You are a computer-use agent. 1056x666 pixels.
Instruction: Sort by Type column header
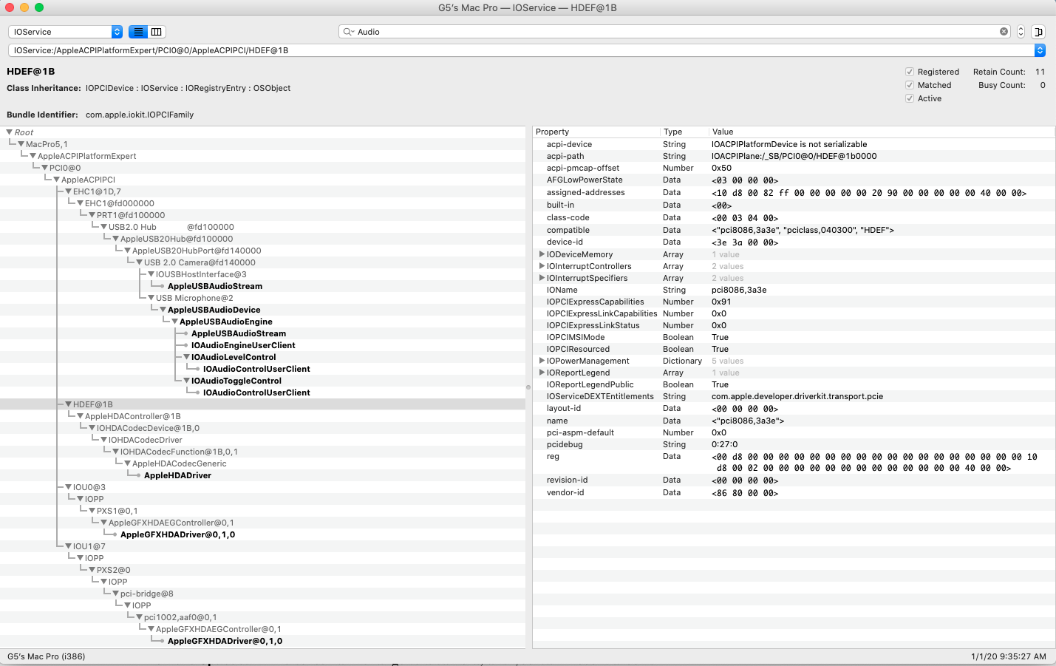[684, 132]
